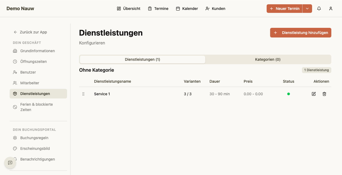Click the Grundinformationen building icon
The image size is (342, 175).
[x=15, y=51]
